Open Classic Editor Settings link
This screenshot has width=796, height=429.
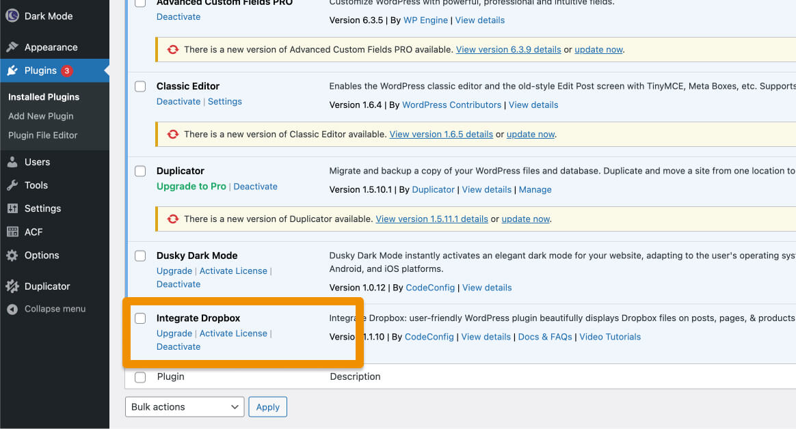225,101
